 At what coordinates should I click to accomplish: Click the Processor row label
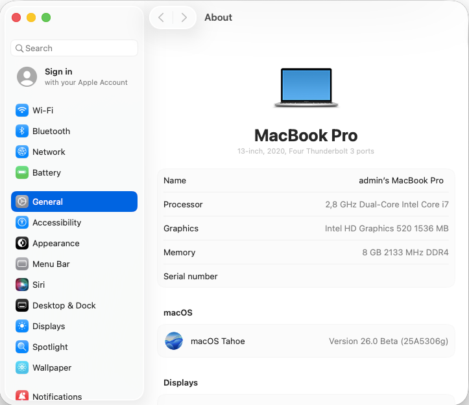[183, 204]
